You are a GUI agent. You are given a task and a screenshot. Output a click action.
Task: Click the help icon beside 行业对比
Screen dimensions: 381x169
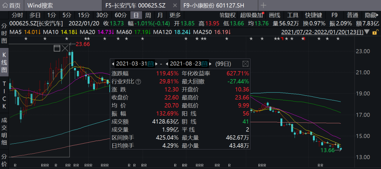click(138, 81)
